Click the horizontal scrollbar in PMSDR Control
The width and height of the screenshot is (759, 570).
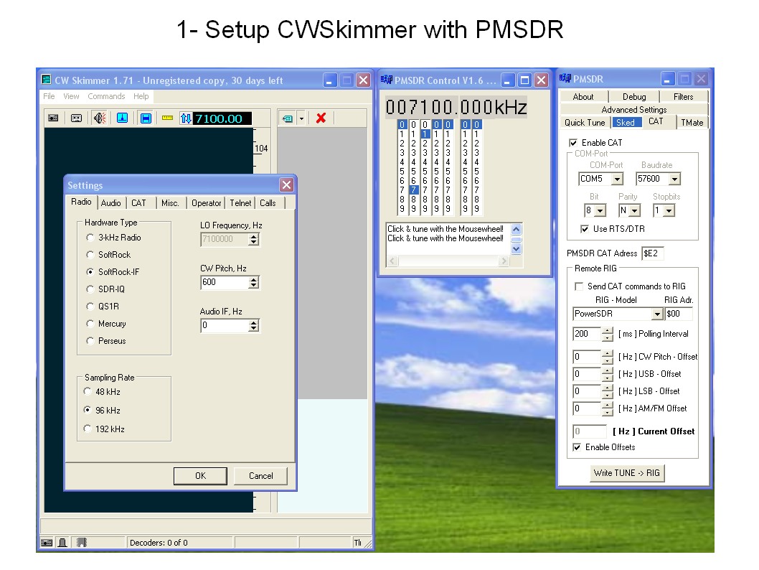click(448, 261)
